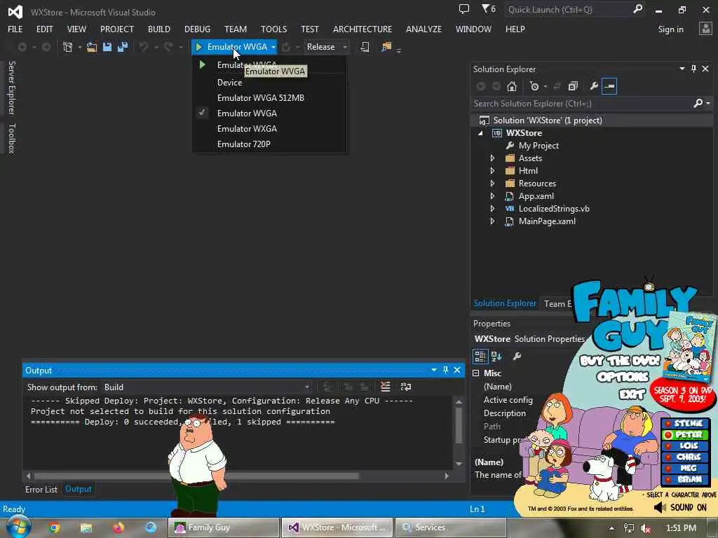Expand the Html folder
Image resolution: width=718 pixels, height=538 pixels.
pyautogui.click(x=492, y=171)
